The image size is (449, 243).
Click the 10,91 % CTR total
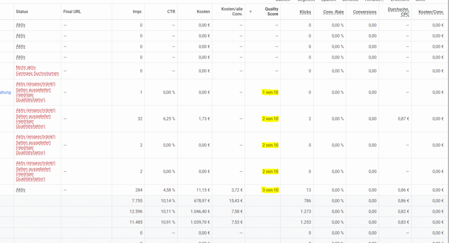pyautogui.click(x=168, y=222)
